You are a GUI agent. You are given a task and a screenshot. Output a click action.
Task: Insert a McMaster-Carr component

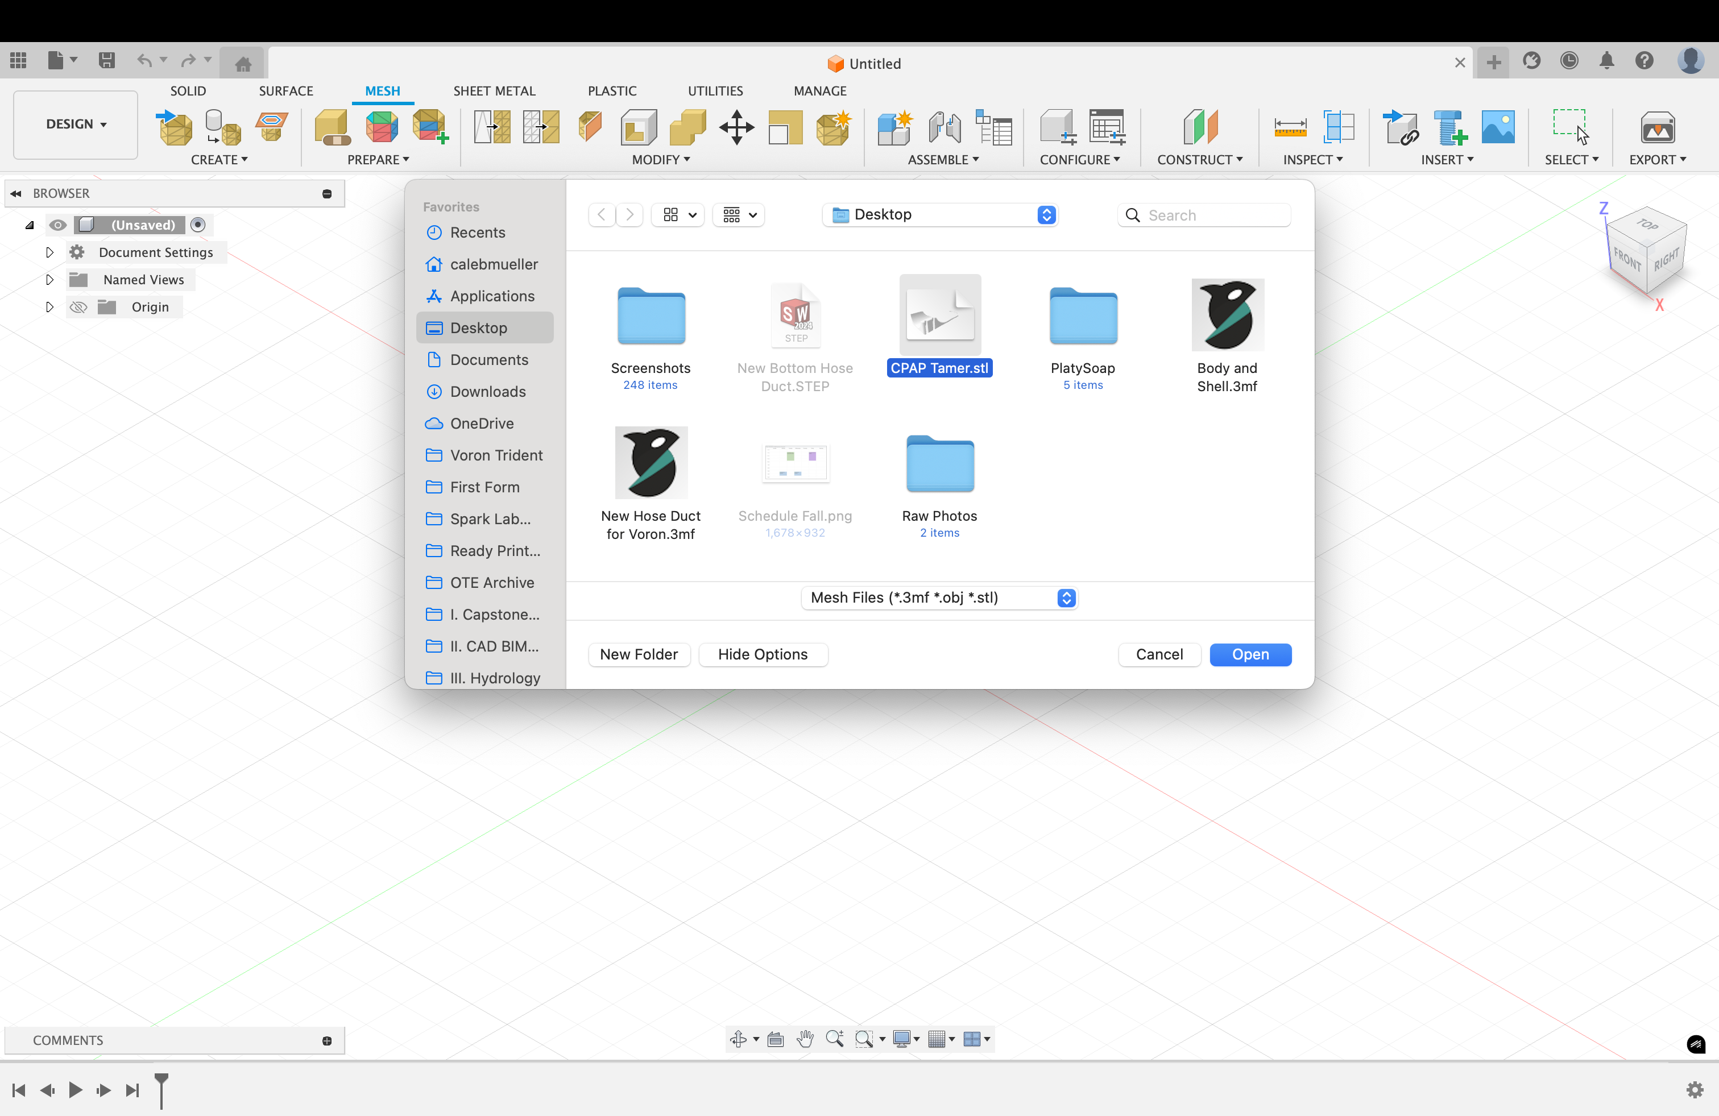(x=1449, y=128)
